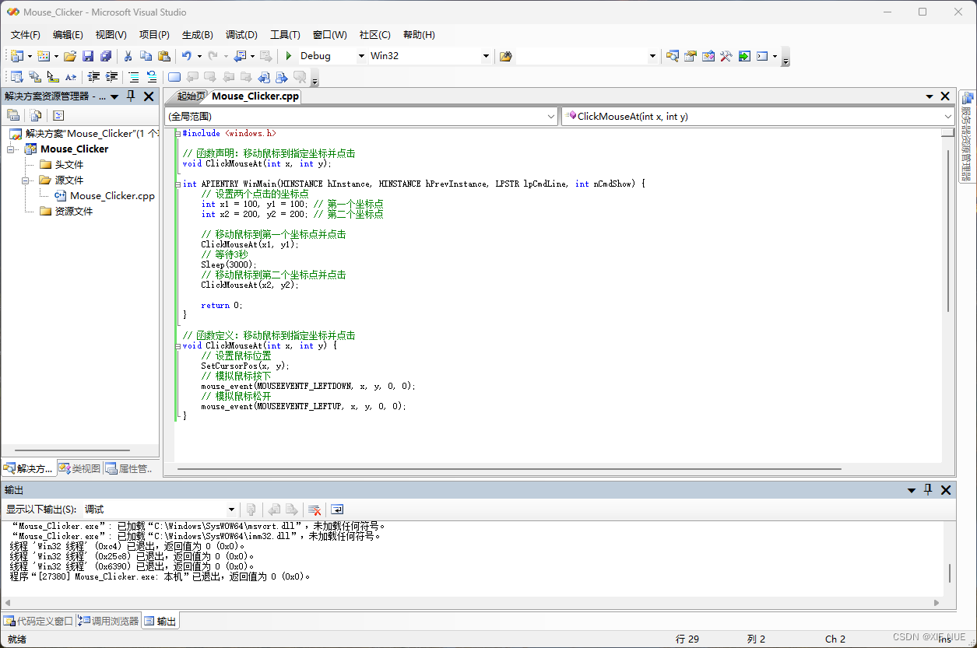
Task: Open the Start Page green arrow icon
Action: 744,56
